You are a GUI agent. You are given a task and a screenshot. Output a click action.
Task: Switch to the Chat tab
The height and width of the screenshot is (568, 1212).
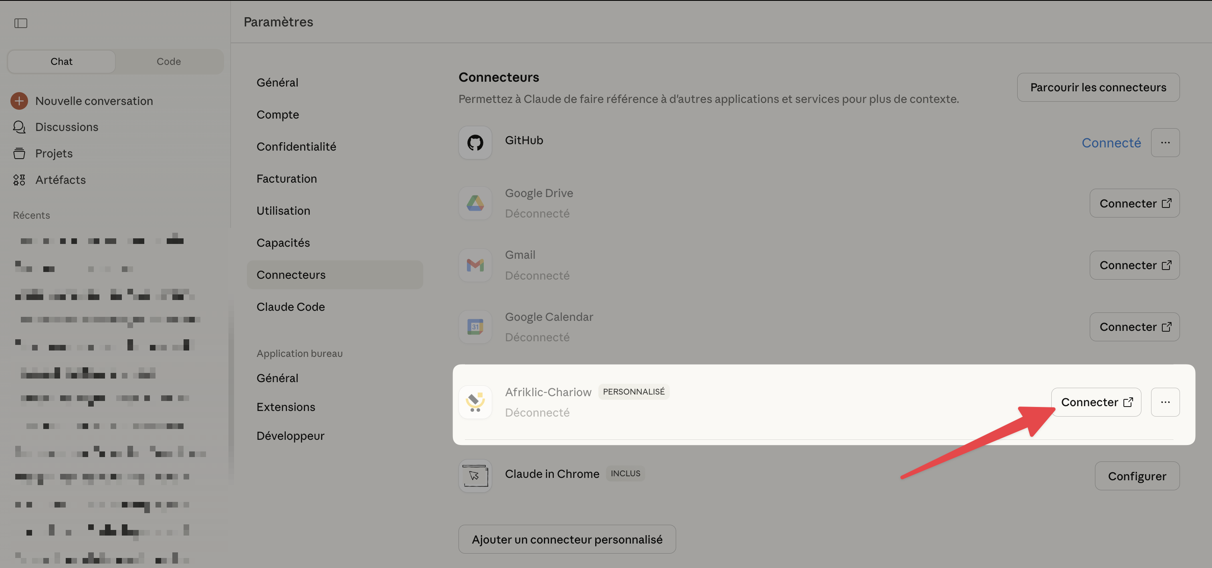pyautogui.click(x=61, y=62)
